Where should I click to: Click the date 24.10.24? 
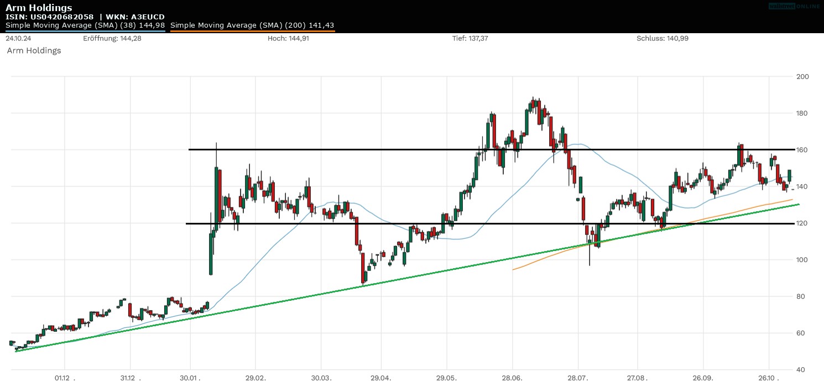tap(18, 39)
